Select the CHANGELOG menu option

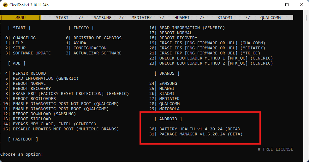point(24,38)
